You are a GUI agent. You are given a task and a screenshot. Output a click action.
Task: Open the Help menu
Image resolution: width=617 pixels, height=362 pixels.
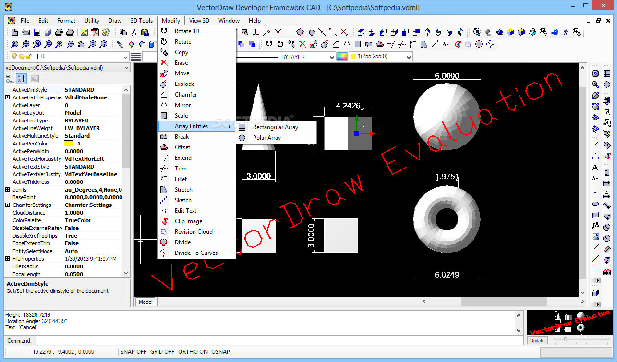point(255,21)
